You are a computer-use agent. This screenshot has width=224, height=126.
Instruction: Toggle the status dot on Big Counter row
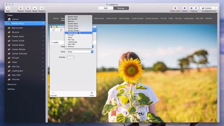(43, 28)
